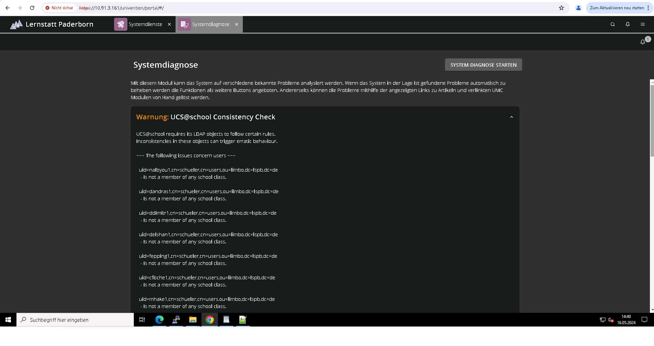Click the portal search magnifier icon
This screenshot has height=346, width=654.
tap(613, 24)
